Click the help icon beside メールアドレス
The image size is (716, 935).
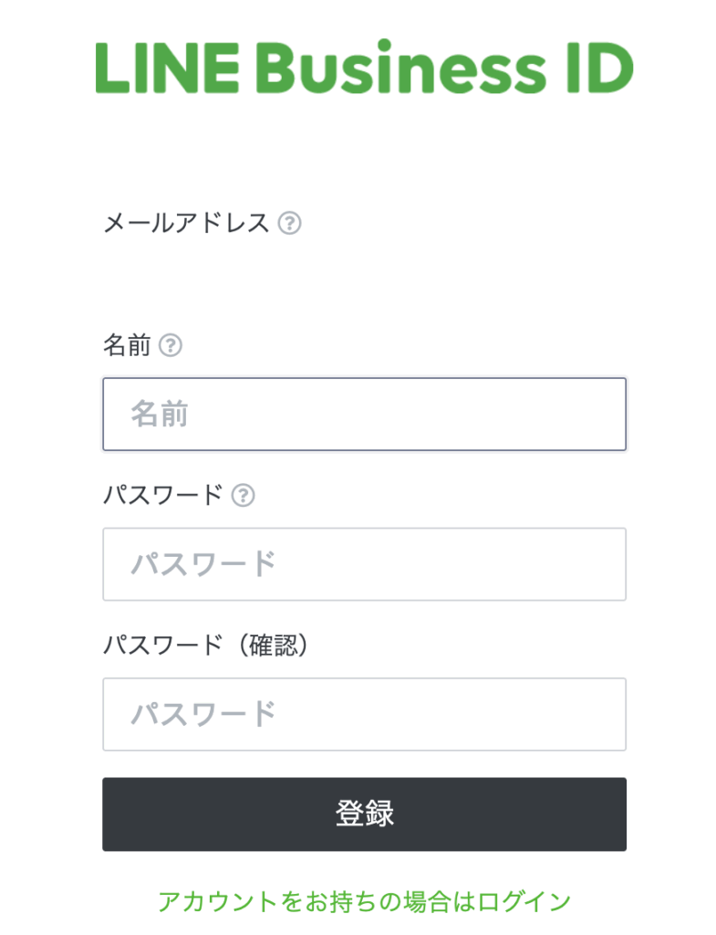point(290,223)
